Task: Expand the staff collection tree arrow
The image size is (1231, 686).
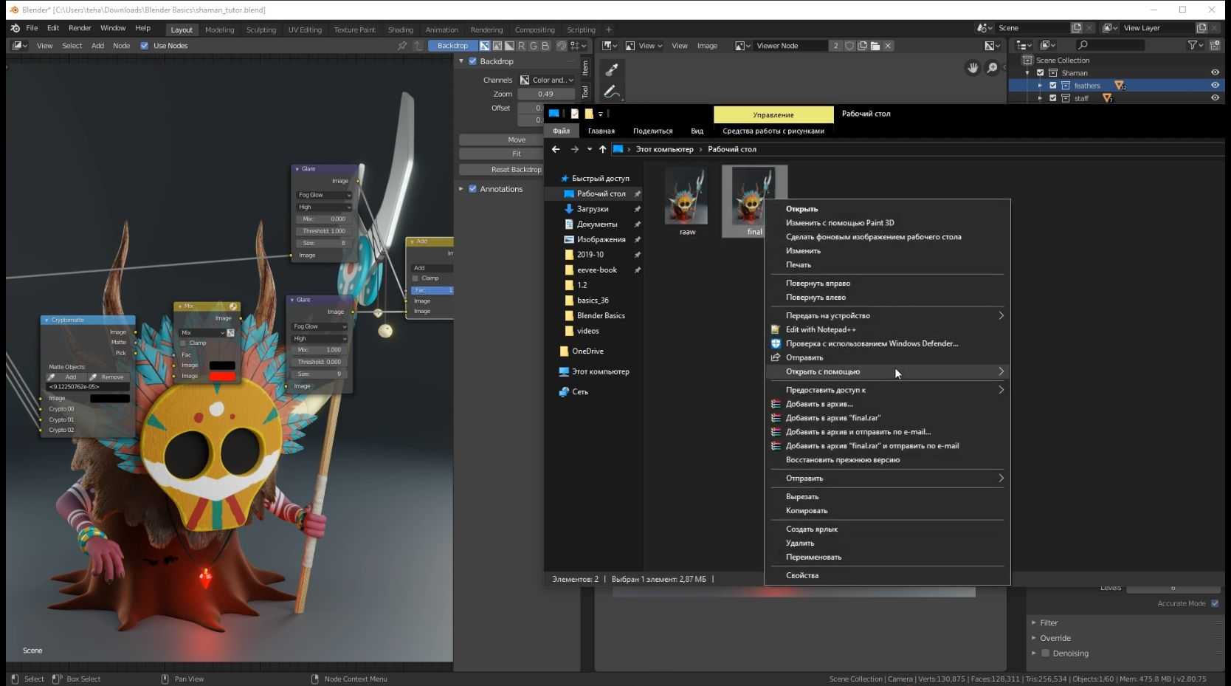Action: [1040, 98]
